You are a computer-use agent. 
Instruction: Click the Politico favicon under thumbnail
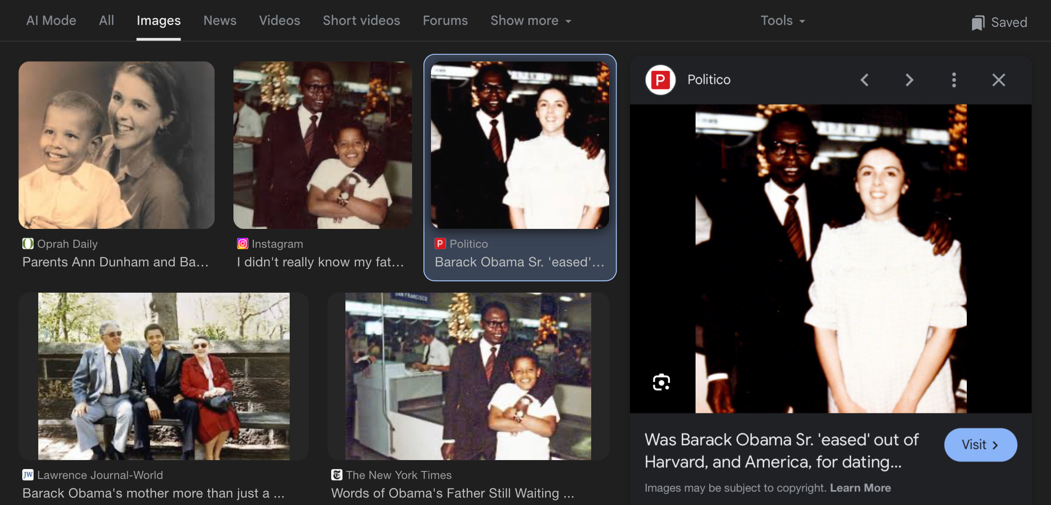[x=440, y=244]
